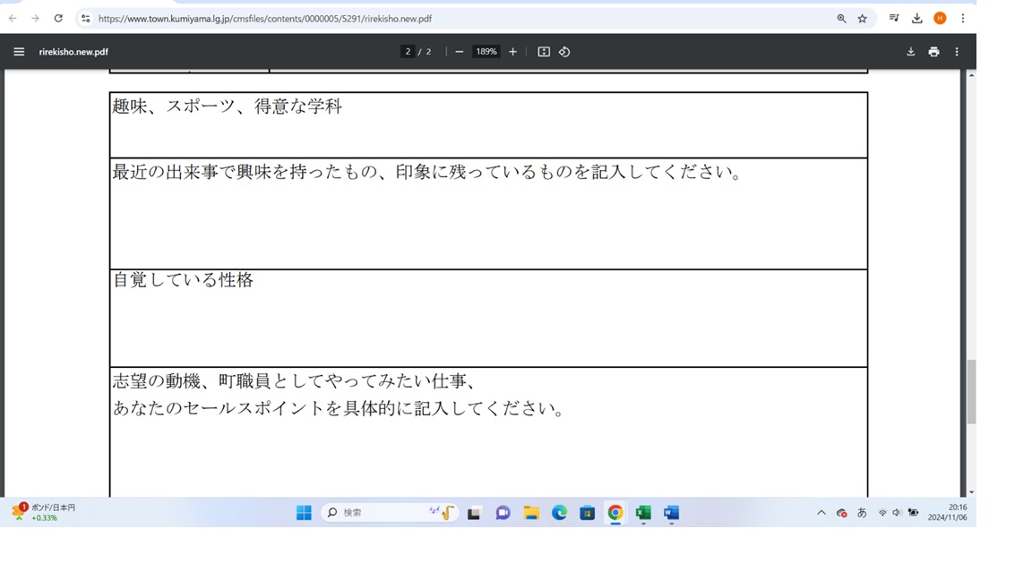Click the Windows Start button
Image resolution: width=1032 pixels, height=580 pixels.
tap(304, 513)
